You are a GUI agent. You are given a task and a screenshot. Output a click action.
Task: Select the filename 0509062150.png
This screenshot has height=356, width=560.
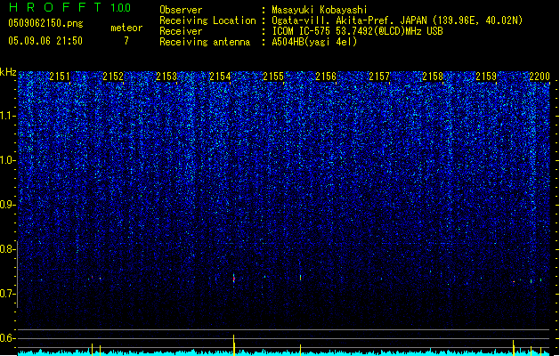45,23
